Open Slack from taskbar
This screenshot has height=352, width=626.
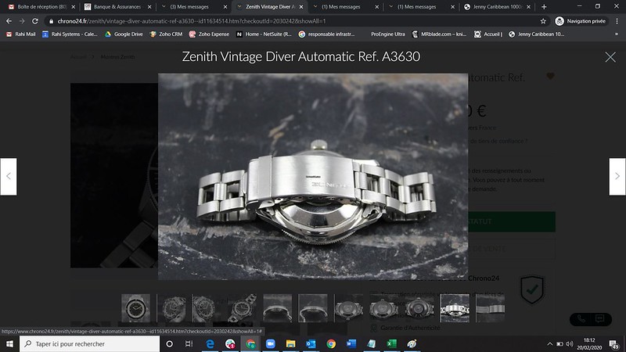tap(230, 343)
